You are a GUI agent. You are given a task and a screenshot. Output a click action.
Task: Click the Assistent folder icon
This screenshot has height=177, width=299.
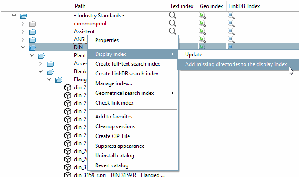pyautogui.click(x=32, y=31)
